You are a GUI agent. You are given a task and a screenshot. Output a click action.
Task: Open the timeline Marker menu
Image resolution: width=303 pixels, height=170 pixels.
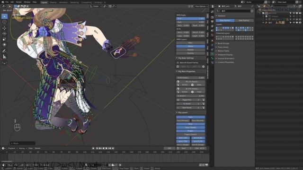(x=37, y=148)
